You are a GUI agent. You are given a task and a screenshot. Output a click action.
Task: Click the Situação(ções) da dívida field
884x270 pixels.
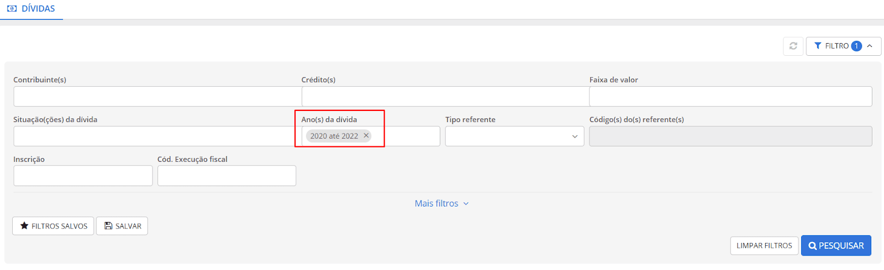click(x=155, y=136)
